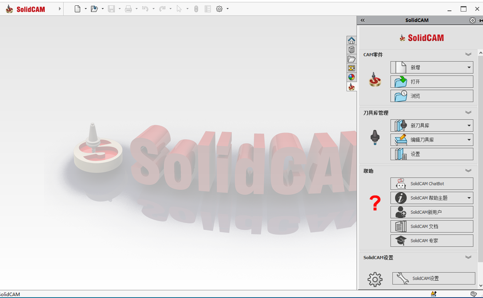
Task: Click task pane scrollbar down arrow
Action: [x=480, y=286]
